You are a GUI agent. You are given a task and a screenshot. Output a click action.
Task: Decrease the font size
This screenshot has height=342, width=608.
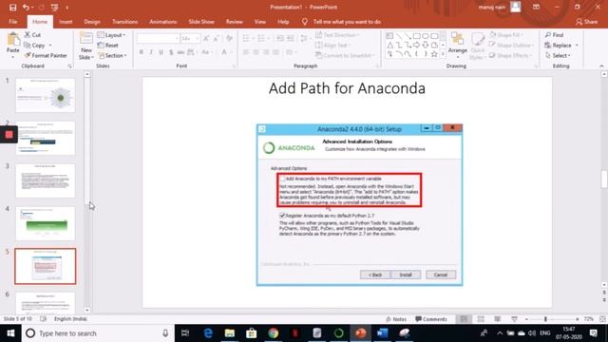coord(217,38)
